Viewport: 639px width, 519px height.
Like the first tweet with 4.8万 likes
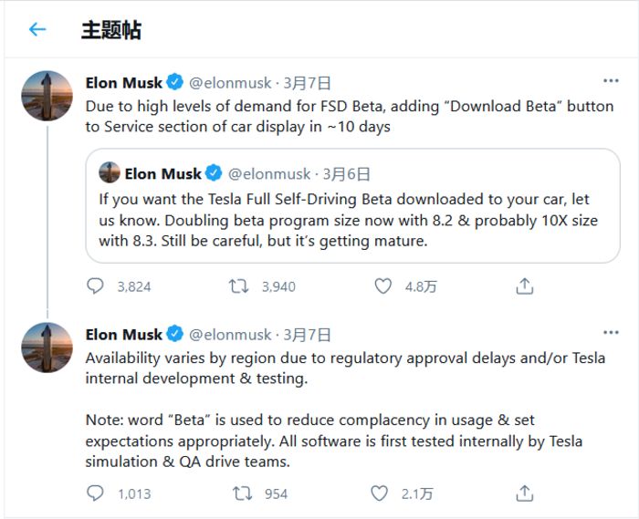(x=383, y=286)
